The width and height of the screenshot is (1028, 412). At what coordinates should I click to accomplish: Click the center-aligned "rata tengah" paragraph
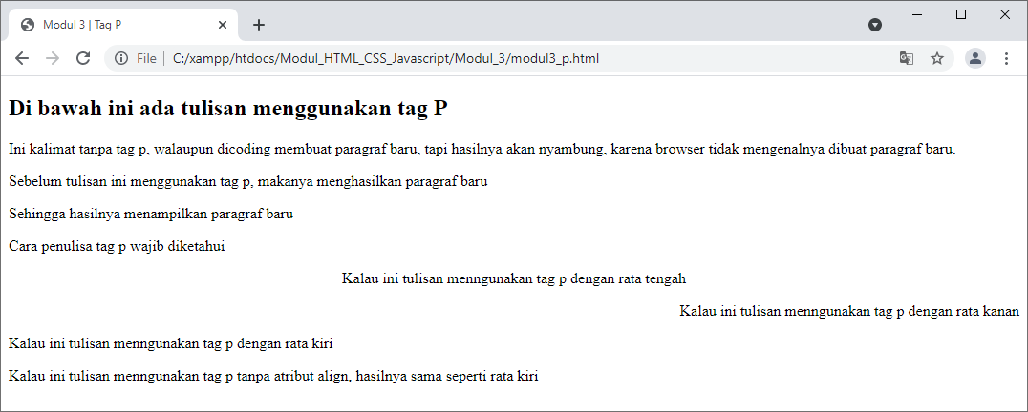pyautogui.click(x=514, y=279)
